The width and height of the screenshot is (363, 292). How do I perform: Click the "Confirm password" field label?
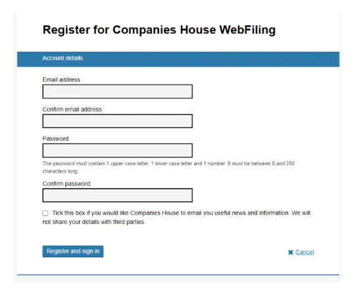pos(67,184)
